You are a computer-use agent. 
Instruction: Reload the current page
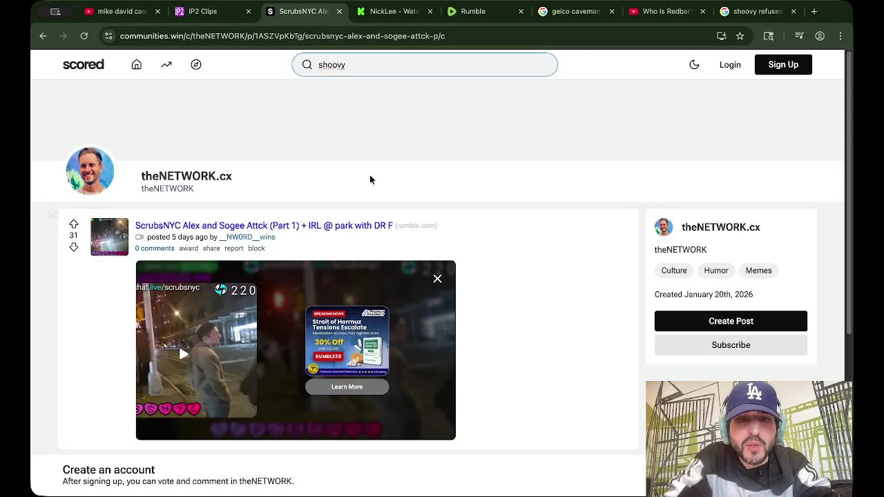point(84,36)
